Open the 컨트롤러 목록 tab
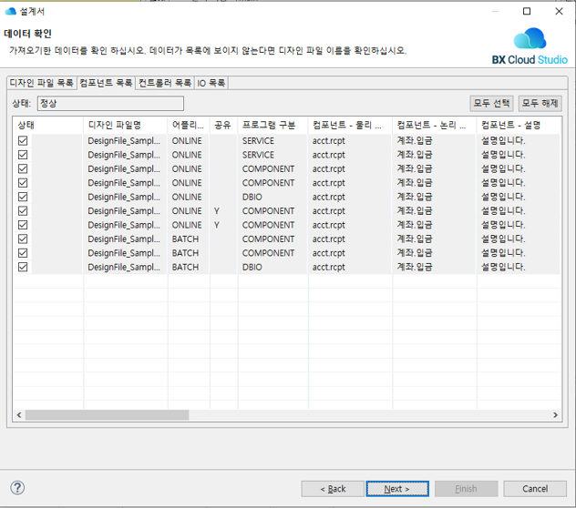This screenshot has height=508, width=576. [165, 83]
